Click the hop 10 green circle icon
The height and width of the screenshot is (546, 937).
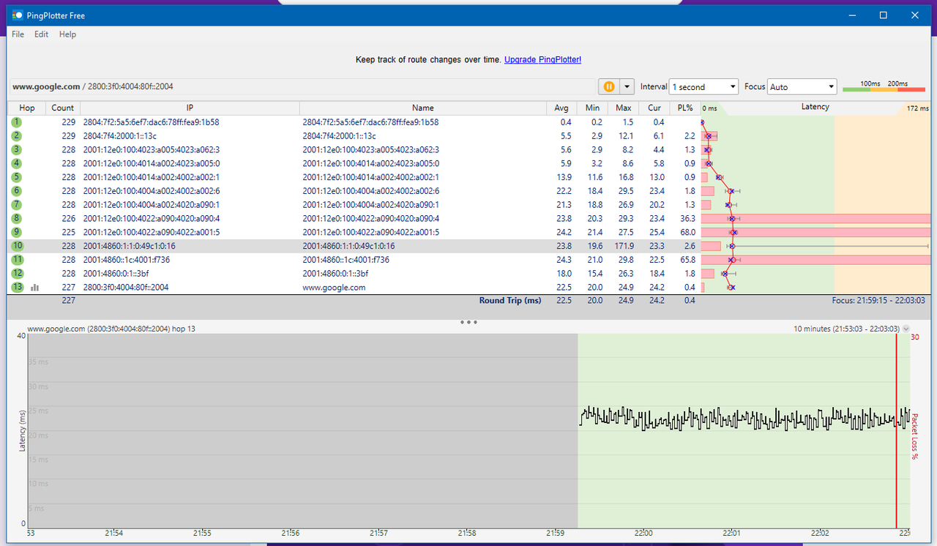[17, 247]
